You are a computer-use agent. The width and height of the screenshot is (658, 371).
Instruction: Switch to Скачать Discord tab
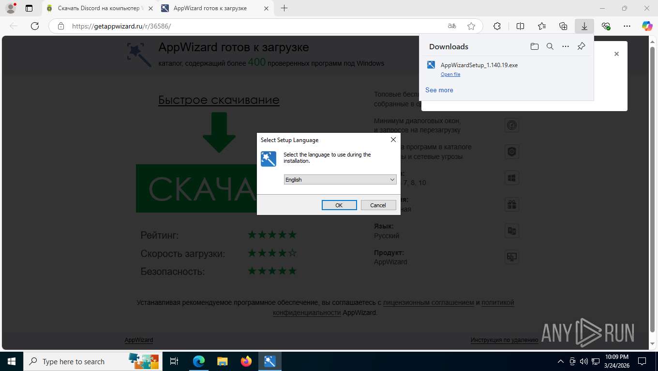point(99,8)
